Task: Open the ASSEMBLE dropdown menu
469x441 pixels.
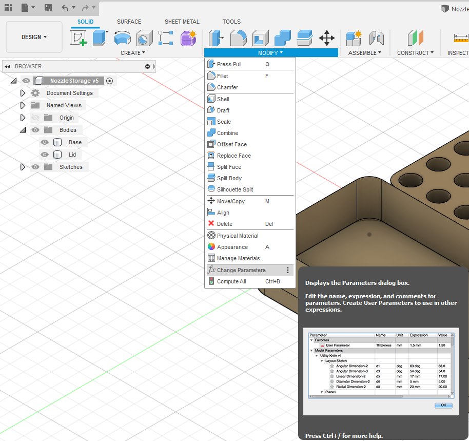Action: click(365, 53)
